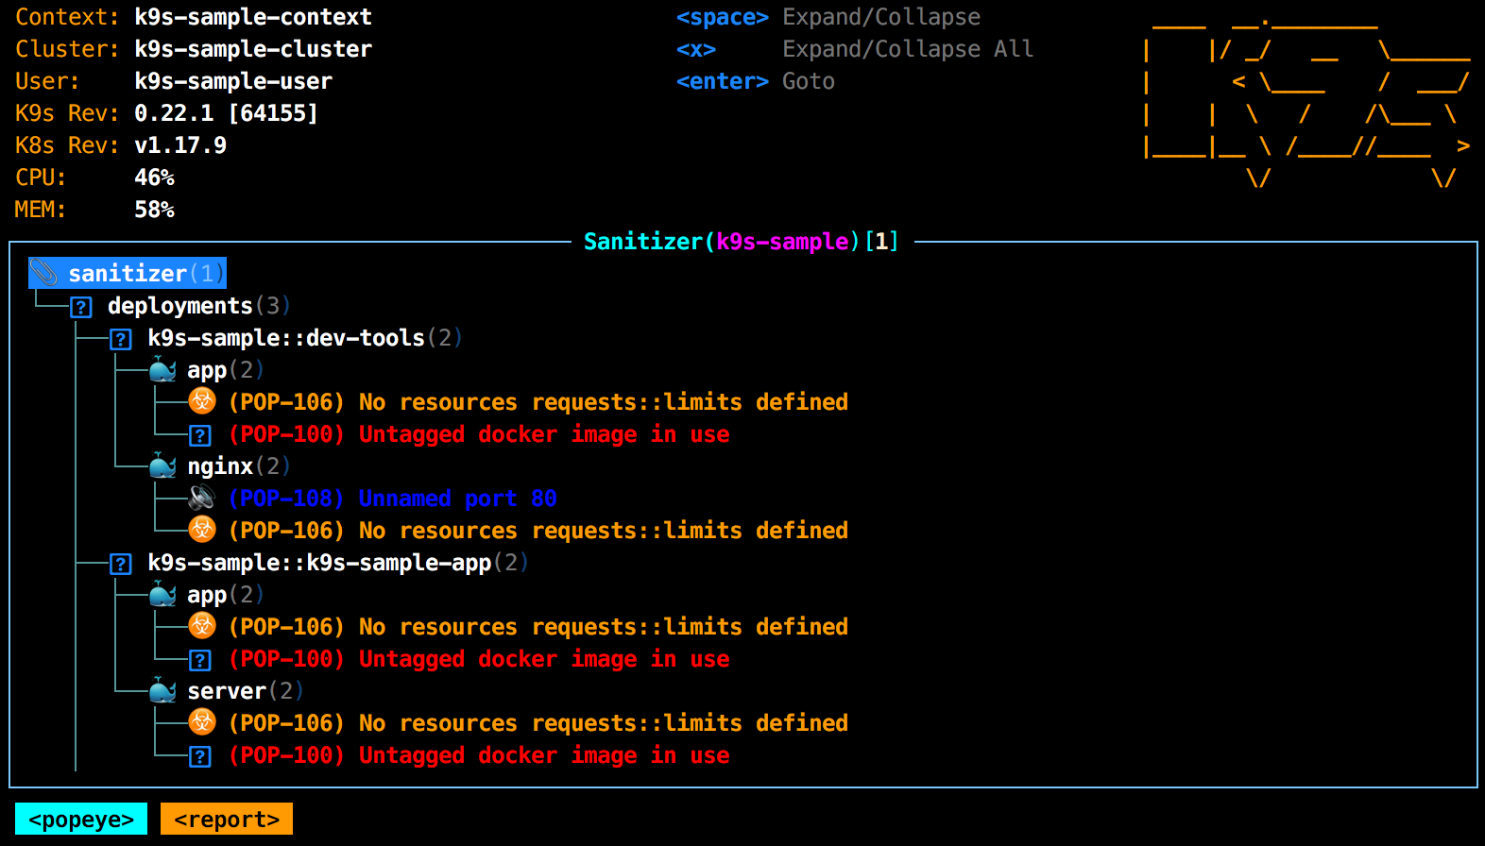Screen dimensions: 1485x846
Task: Click biohazard icon under k9s-sample-app app POP-106
Action: tap(202, 626)
